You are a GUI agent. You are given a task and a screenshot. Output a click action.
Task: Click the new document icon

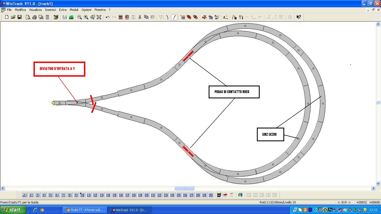7,17
